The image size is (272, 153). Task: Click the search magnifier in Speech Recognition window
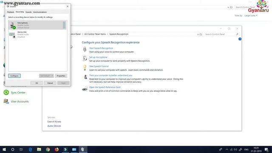(237, 34)
